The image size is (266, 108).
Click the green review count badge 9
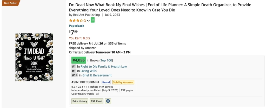click(x=93, y=20)
